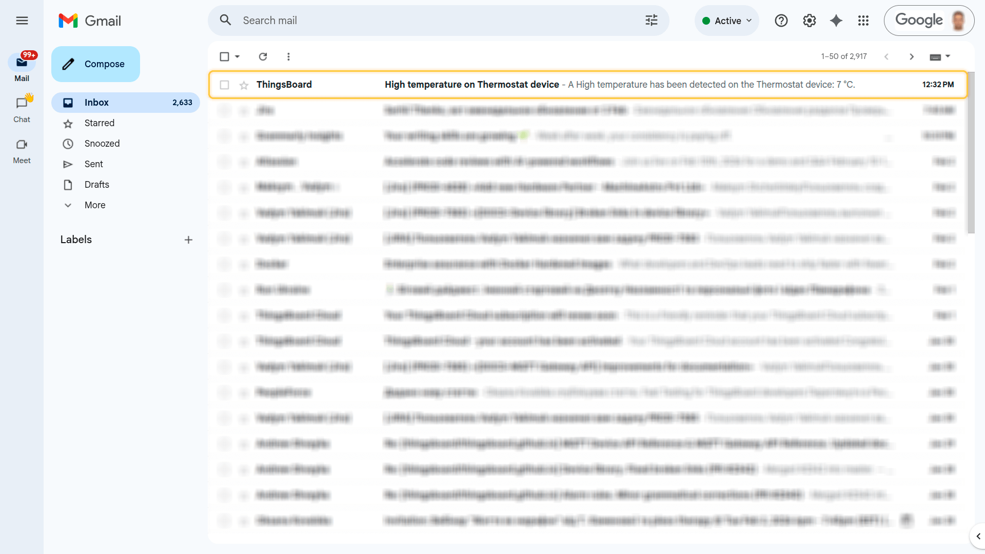Open the Drafts folder
The height and width of the screenshot is (554, 985).
97,185
